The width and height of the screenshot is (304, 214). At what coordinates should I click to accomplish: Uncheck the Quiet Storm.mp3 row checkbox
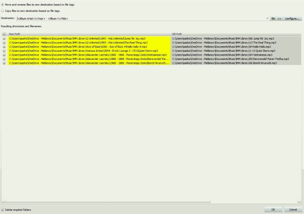pyautogui.click(x=4, y=51)
